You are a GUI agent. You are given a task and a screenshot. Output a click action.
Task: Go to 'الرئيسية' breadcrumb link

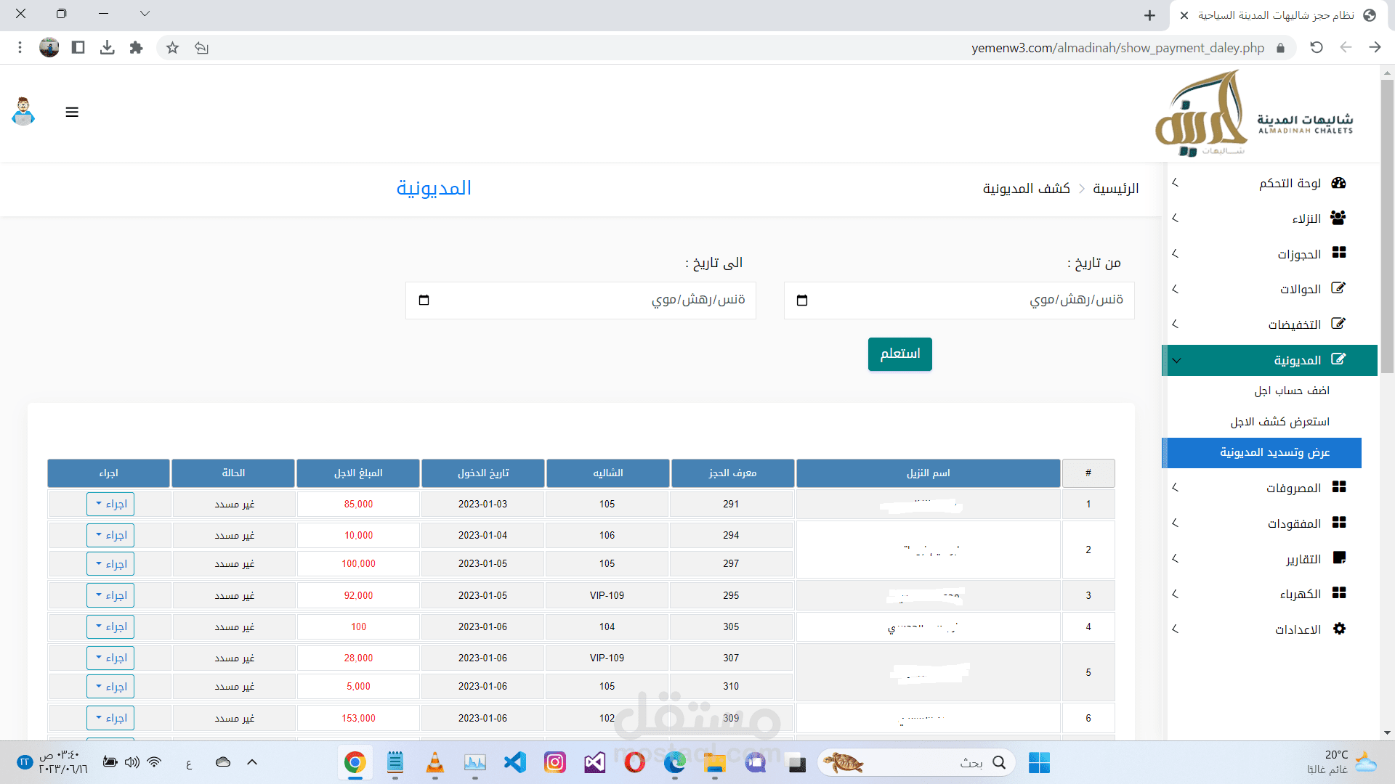coord(1115,189)
